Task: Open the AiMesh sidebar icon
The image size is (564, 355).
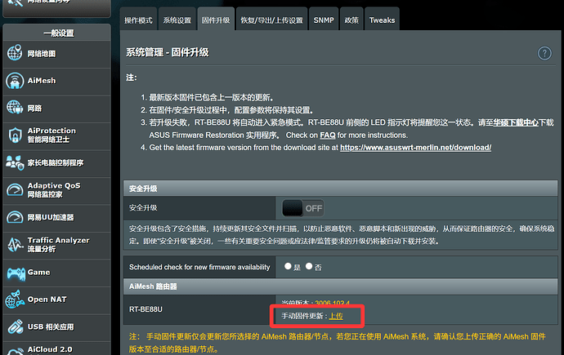Action: point(15,81)
